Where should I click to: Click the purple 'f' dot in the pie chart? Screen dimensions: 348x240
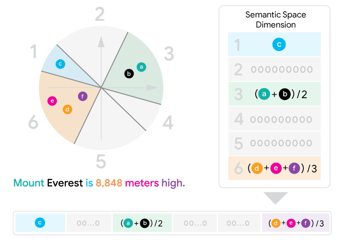tap(82, 97)
